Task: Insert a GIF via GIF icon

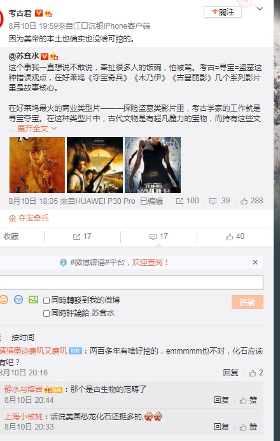Action: click(x=18, y=300)
